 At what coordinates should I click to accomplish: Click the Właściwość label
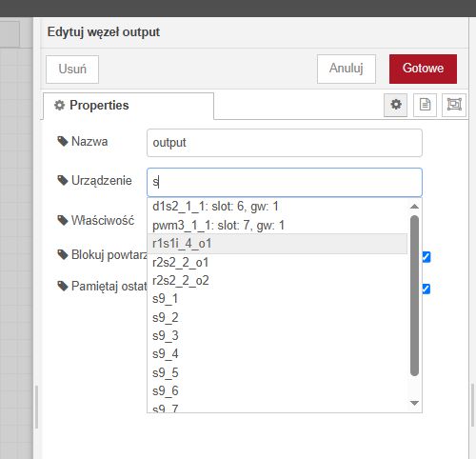pyautogui.click(x=103, y=220)
